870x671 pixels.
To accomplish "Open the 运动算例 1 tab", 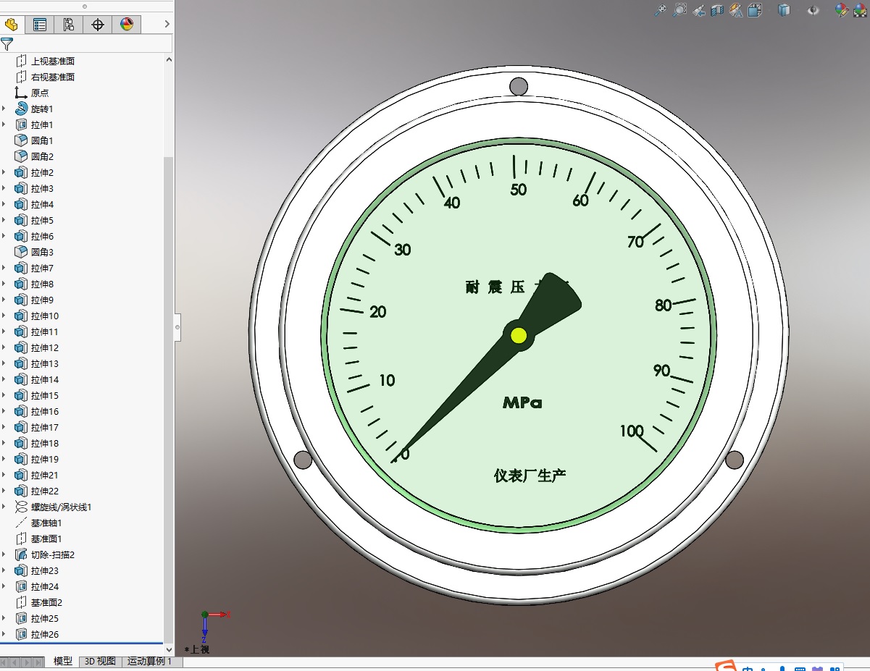I will (x=150, y=661).
